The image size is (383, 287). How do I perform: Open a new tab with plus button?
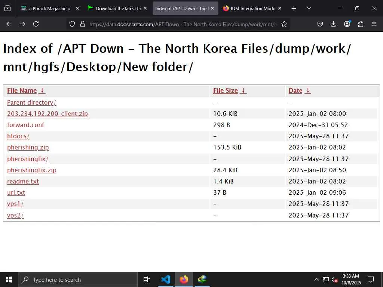click(x=294, y=9)
